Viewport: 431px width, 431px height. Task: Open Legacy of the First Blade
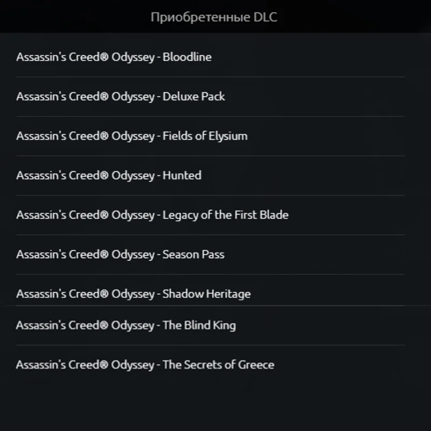(x=152, y=214)
